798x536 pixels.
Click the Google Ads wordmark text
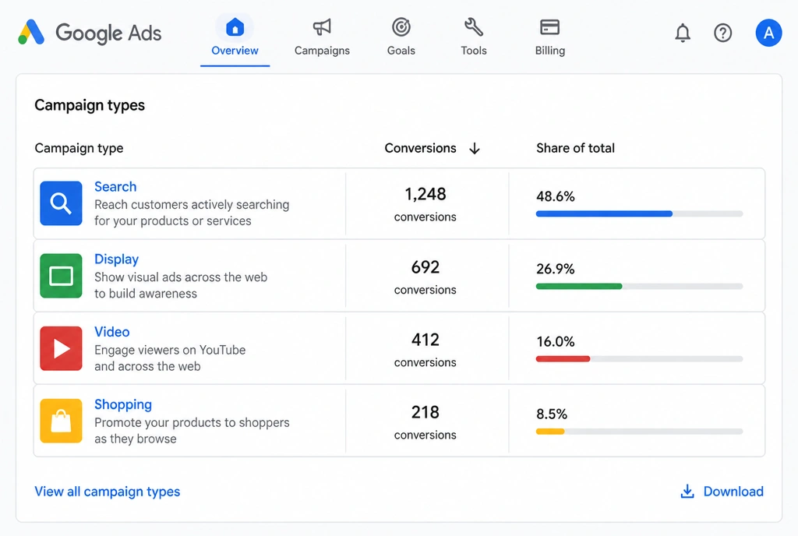(108, 33)
